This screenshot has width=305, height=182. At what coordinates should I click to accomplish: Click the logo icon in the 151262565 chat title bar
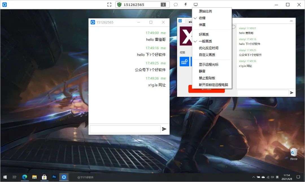(x=93, y=22)
